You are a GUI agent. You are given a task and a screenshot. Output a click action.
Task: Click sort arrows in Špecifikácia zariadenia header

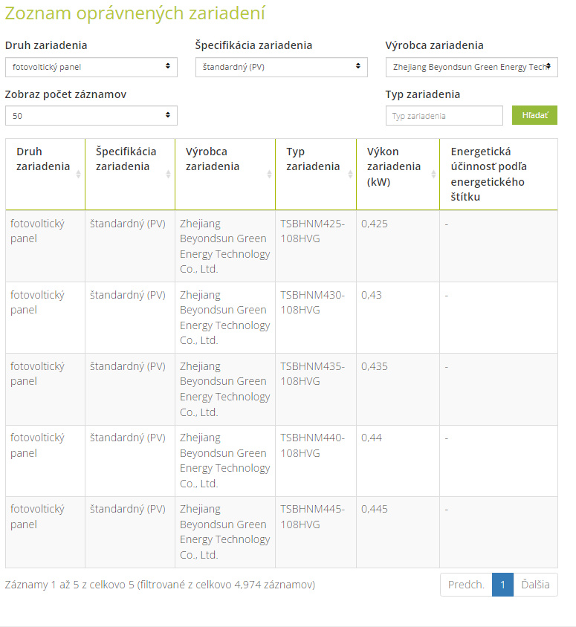169,174
